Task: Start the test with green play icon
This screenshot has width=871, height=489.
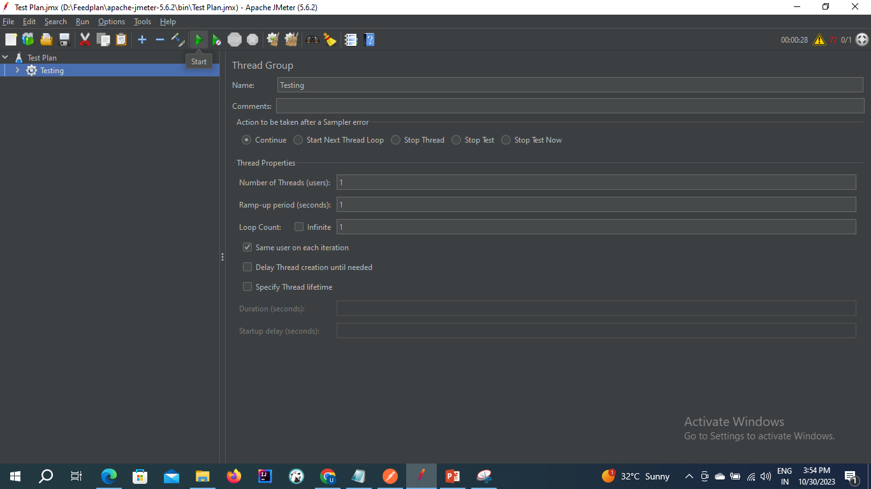Action: (x=199, y=39)
